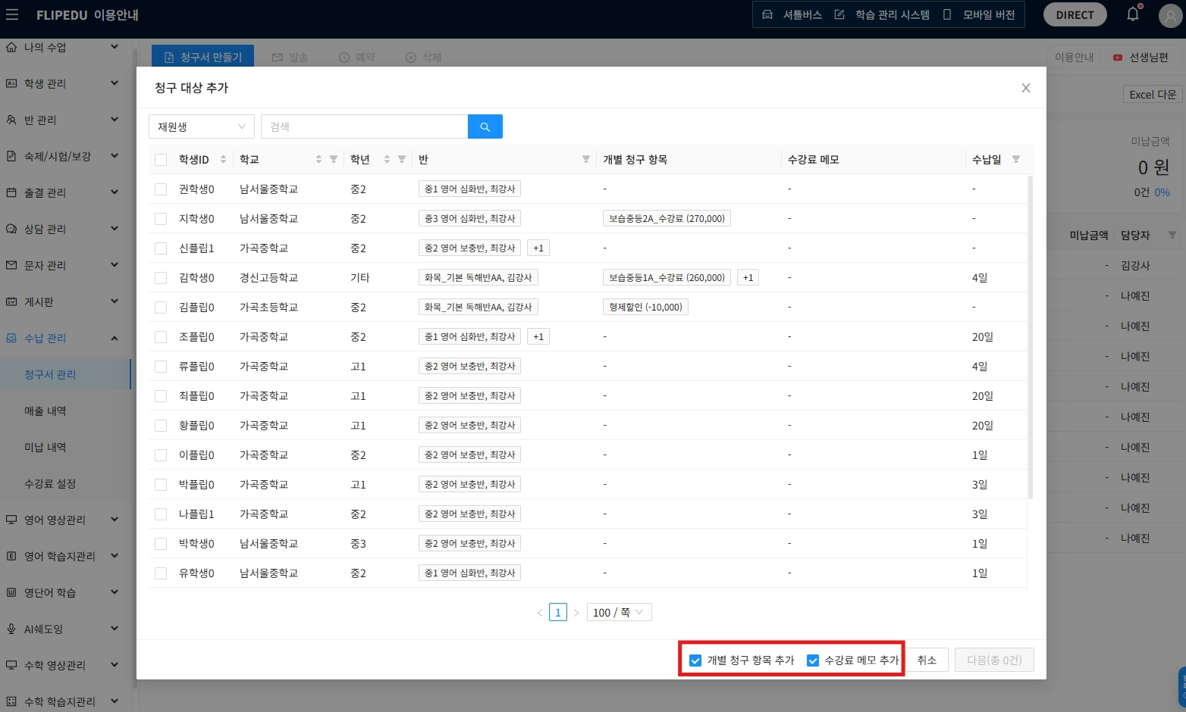Sort by 학년 column arrows
Viewport: 1186px width, 712px height.
click(x=387, y=159)
